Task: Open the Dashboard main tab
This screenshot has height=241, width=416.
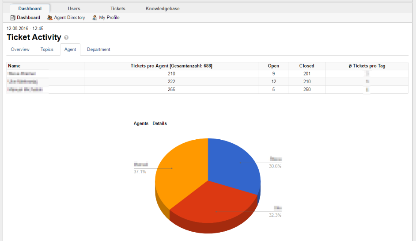Action: pyautogui.click(x=30, y=8)
